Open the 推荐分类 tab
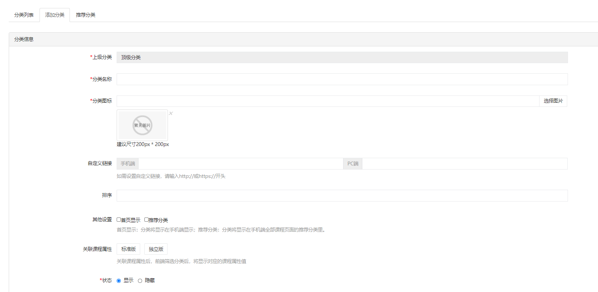Image resolution: width=598 pixels, height=292 pixels. click(x=85, y=15)
